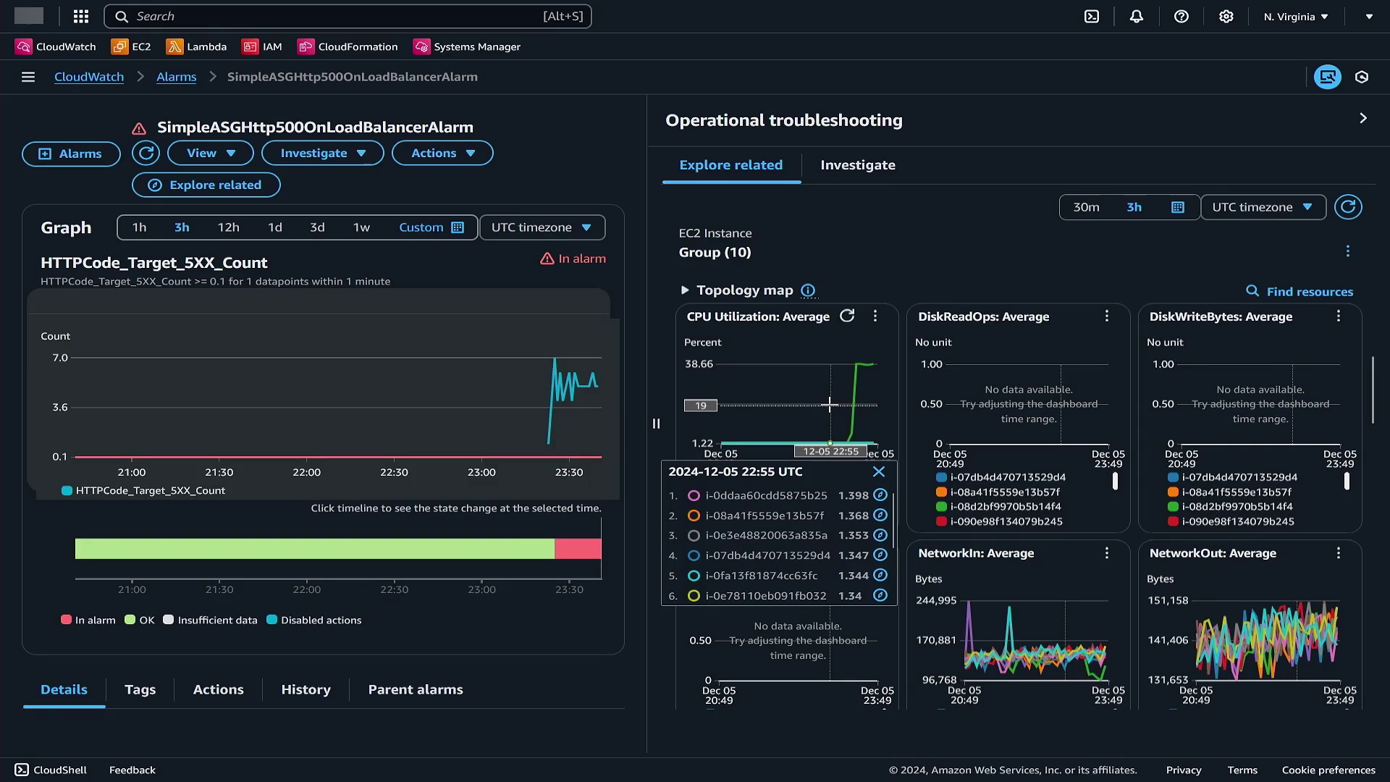Open the CloudWatch service shortcut
The width and height of the screenshot is (1390, 782).
tap(56, 46)
